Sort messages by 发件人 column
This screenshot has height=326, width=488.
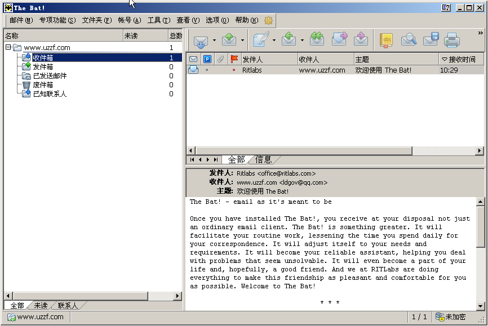pos(269,59)
